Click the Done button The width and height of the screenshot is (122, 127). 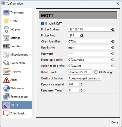pos(114,122)
